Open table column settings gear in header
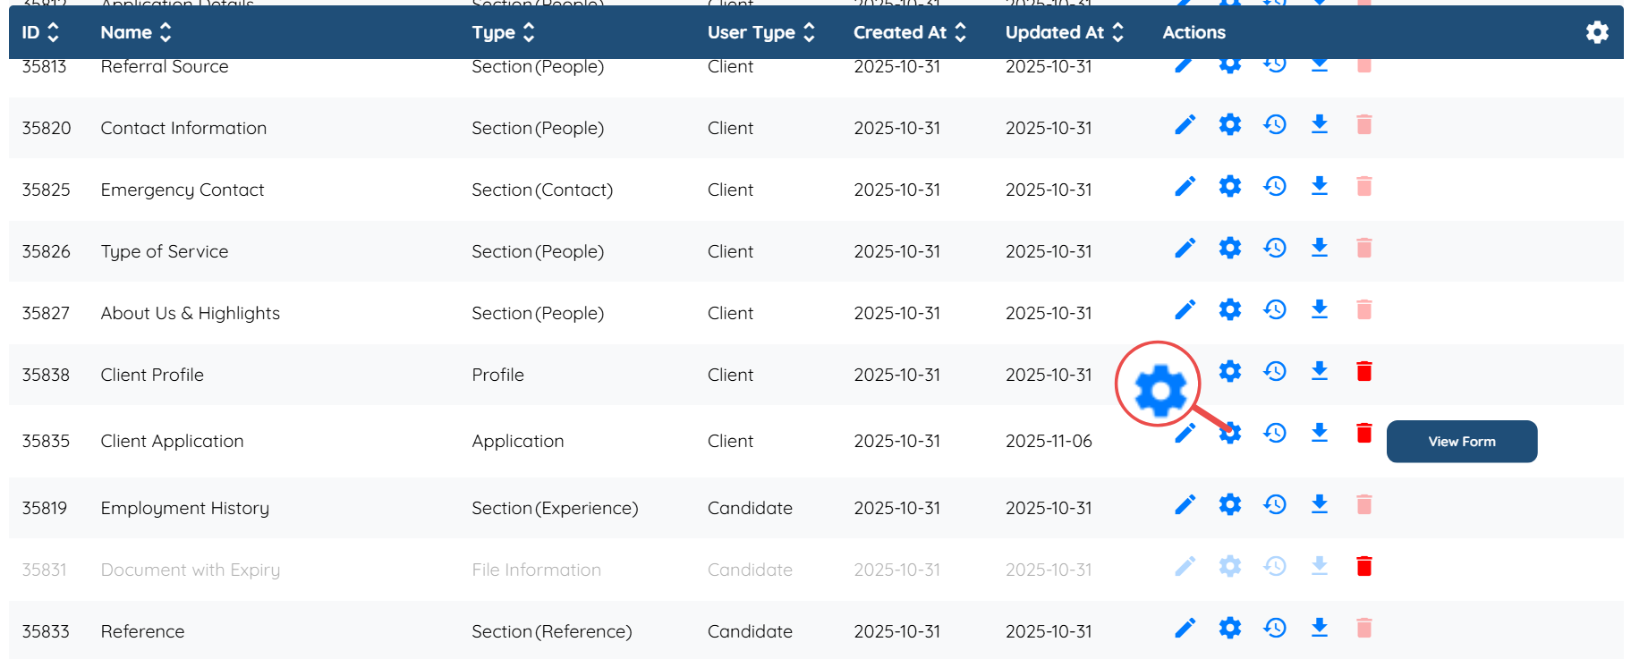The height and width of the screenshot is (659, 1631). tap(1597, 32)
